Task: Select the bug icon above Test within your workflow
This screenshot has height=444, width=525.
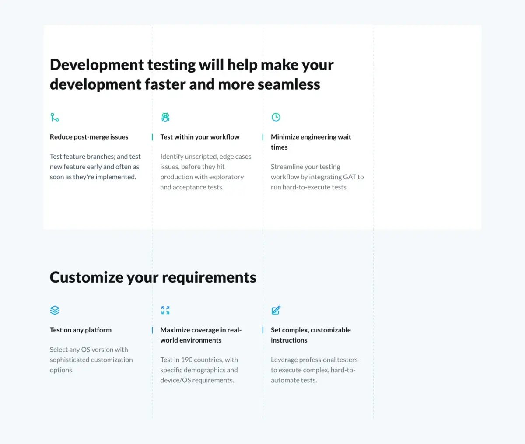Action: pyautogui.click(x=165, y=117)
